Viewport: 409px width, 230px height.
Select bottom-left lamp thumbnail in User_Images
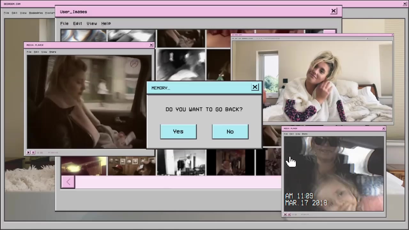click(x=84, y=166)
